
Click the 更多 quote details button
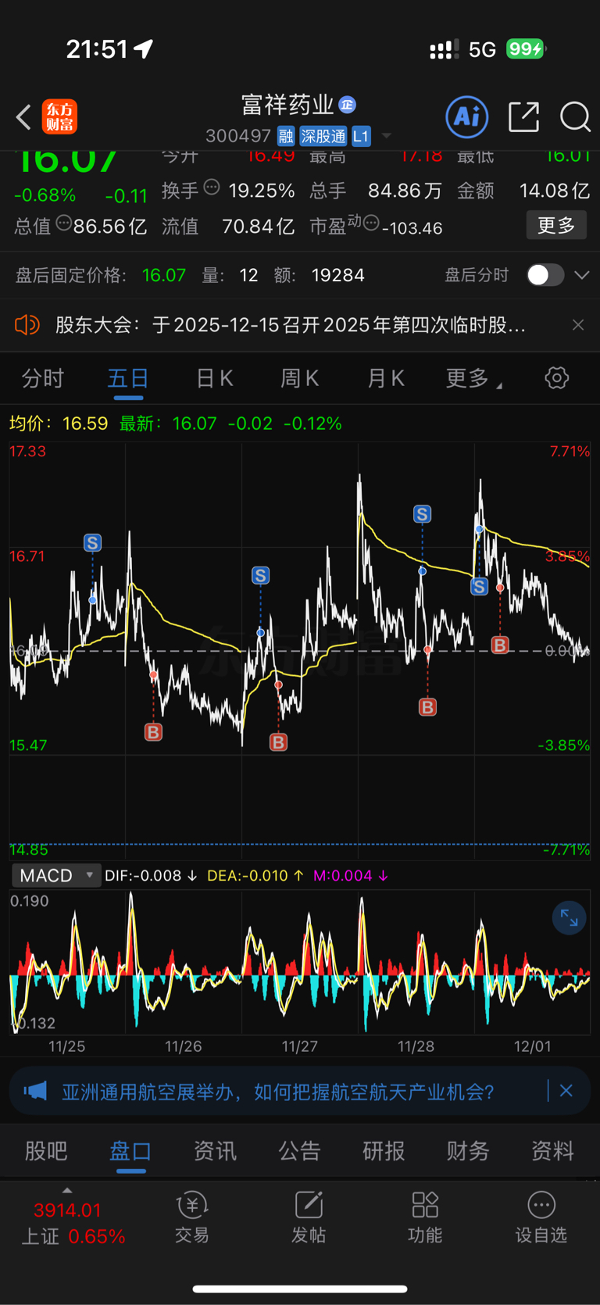(556, 226)
